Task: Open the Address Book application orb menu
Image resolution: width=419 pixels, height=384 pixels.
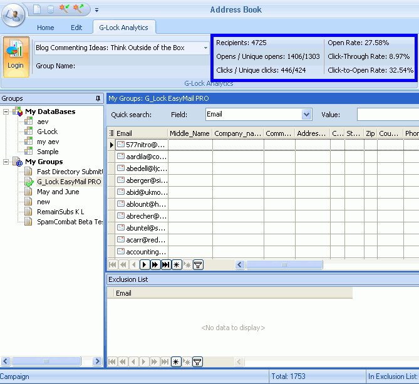Action: 13,15
